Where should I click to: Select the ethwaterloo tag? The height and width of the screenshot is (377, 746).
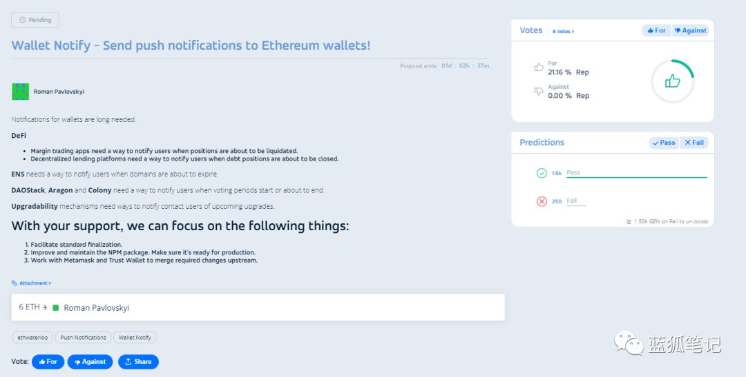pos(32,338)
